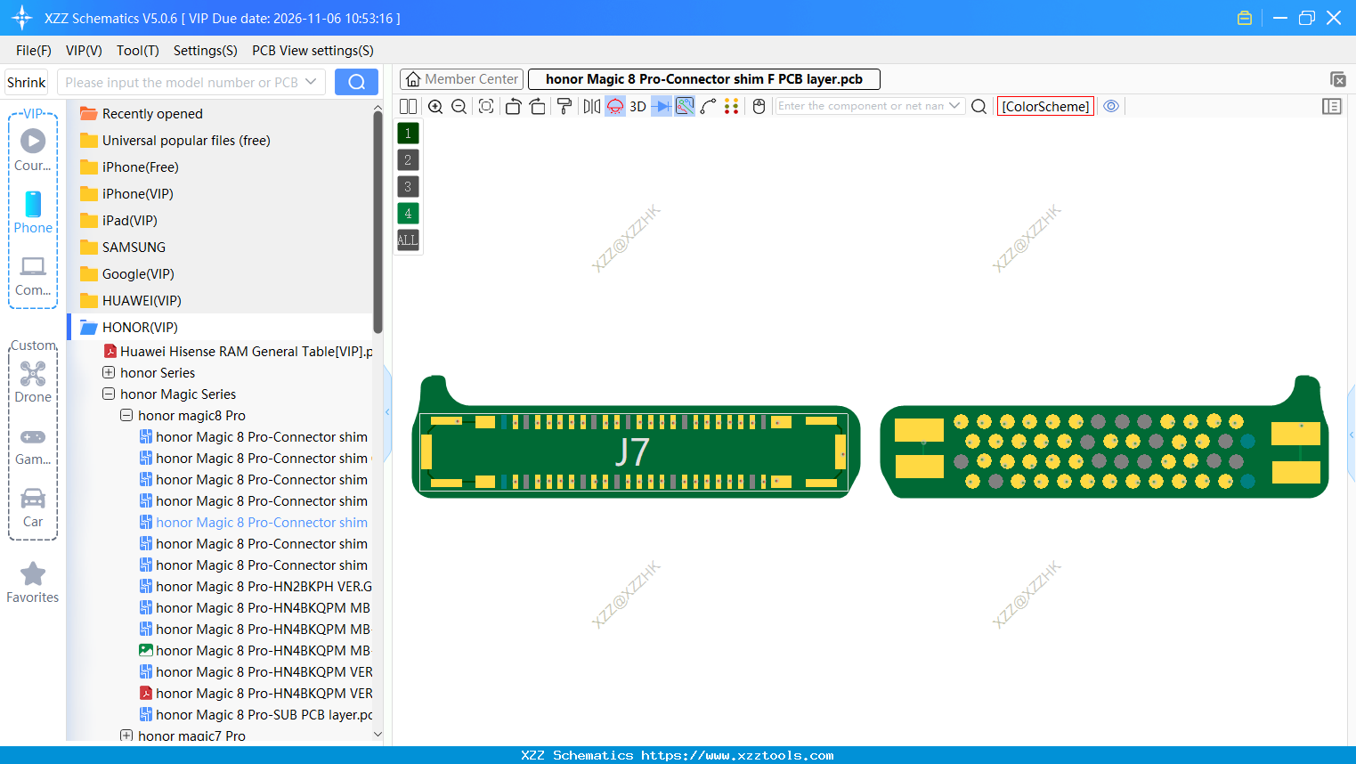Zoom in on the PCB view

[x=435, y=106]
